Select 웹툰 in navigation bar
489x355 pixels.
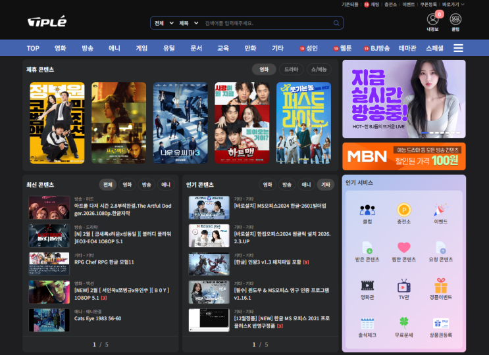point(342,48)
